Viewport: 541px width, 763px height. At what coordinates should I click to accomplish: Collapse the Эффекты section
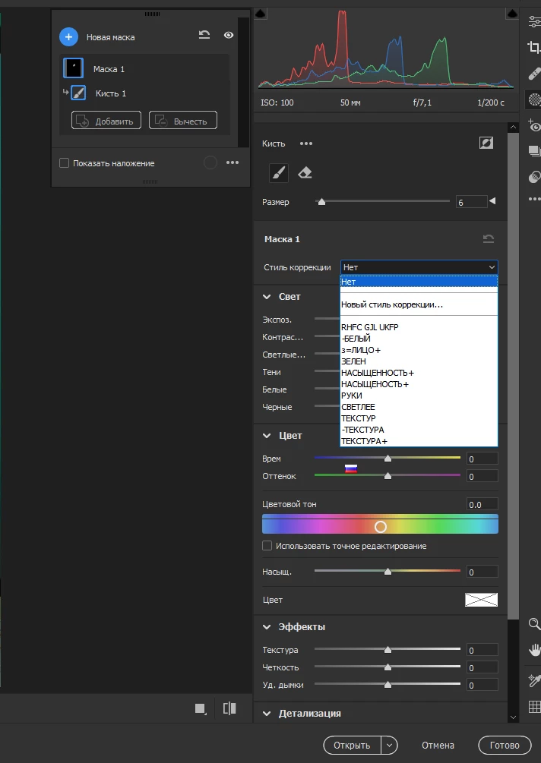coord(267,627)
